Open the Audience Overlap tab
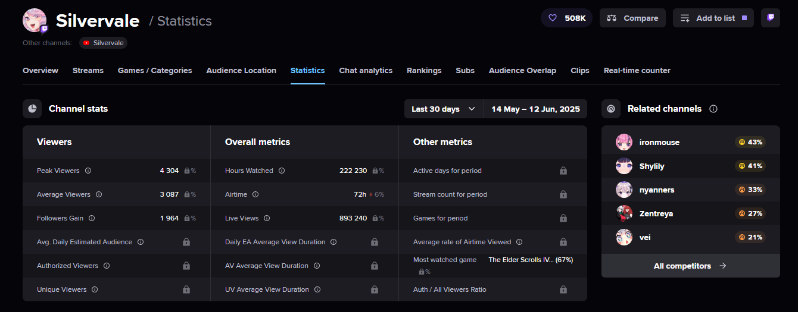This screenshot has width=798, height=312. point(522,70)
